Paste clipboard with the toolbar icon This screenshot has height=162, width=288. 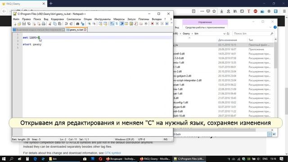[x=60, y=24]
